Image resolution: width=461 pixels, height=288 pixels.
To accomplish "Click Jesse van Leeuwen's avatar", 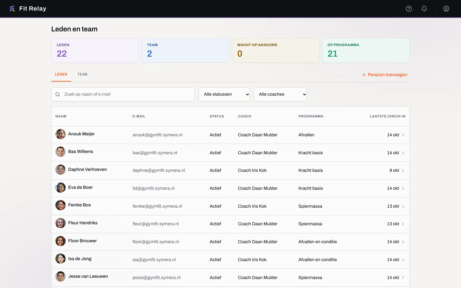I will coord(60,276).
